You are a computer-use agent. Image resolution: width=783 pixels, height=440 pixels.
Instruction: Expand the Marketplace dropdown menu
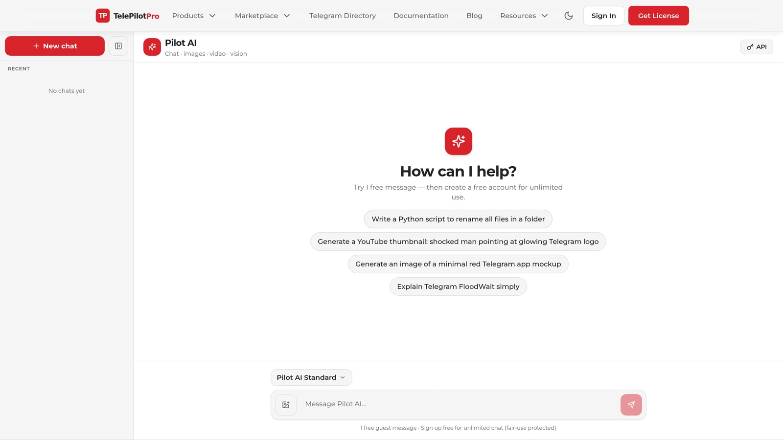coord(262,16)
